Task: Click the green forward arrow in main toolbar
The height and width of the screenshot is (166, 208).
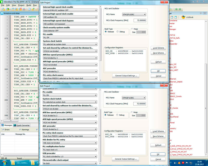Action: [x=180, y=9]
